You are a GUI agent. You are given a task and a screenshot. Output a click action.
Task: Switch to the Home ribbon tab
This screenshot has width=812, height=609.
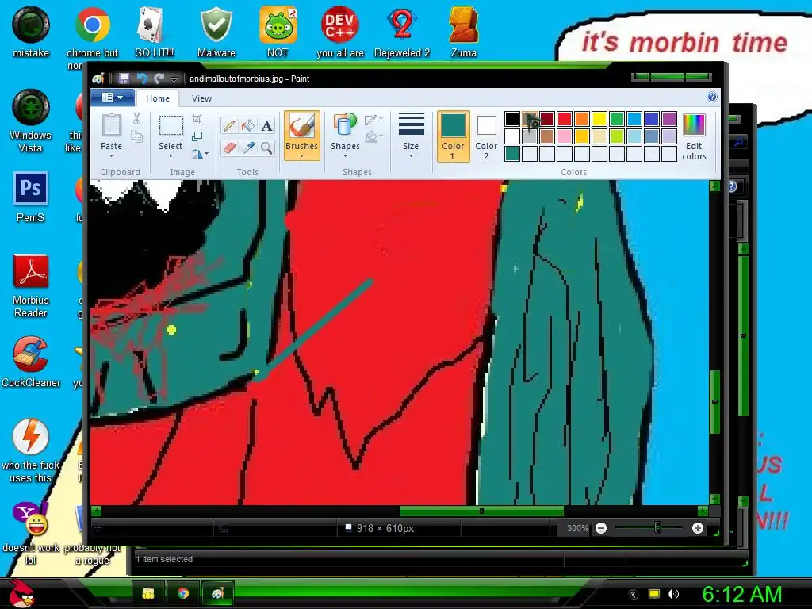(158, 98)
